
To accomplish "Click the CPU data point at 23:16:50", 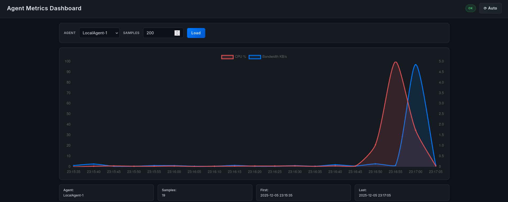I will [x=375, y=145].
